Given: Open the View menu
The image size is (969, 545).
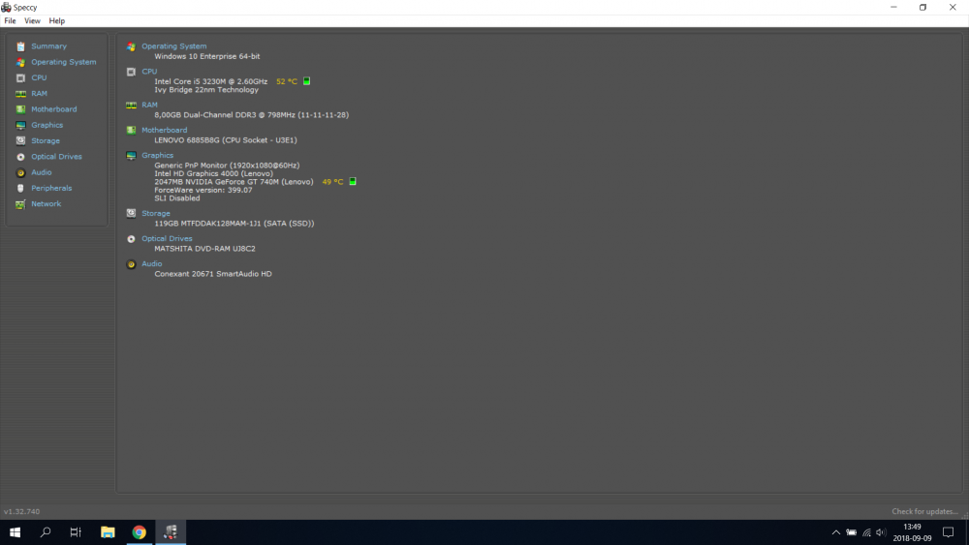Looking at the screenshot, I should tap(32, 21).
